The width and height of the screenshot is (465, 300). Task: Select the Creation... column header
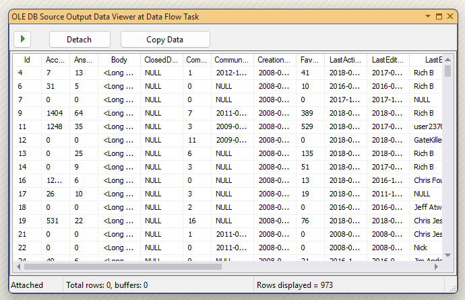[x=275, y=60]
